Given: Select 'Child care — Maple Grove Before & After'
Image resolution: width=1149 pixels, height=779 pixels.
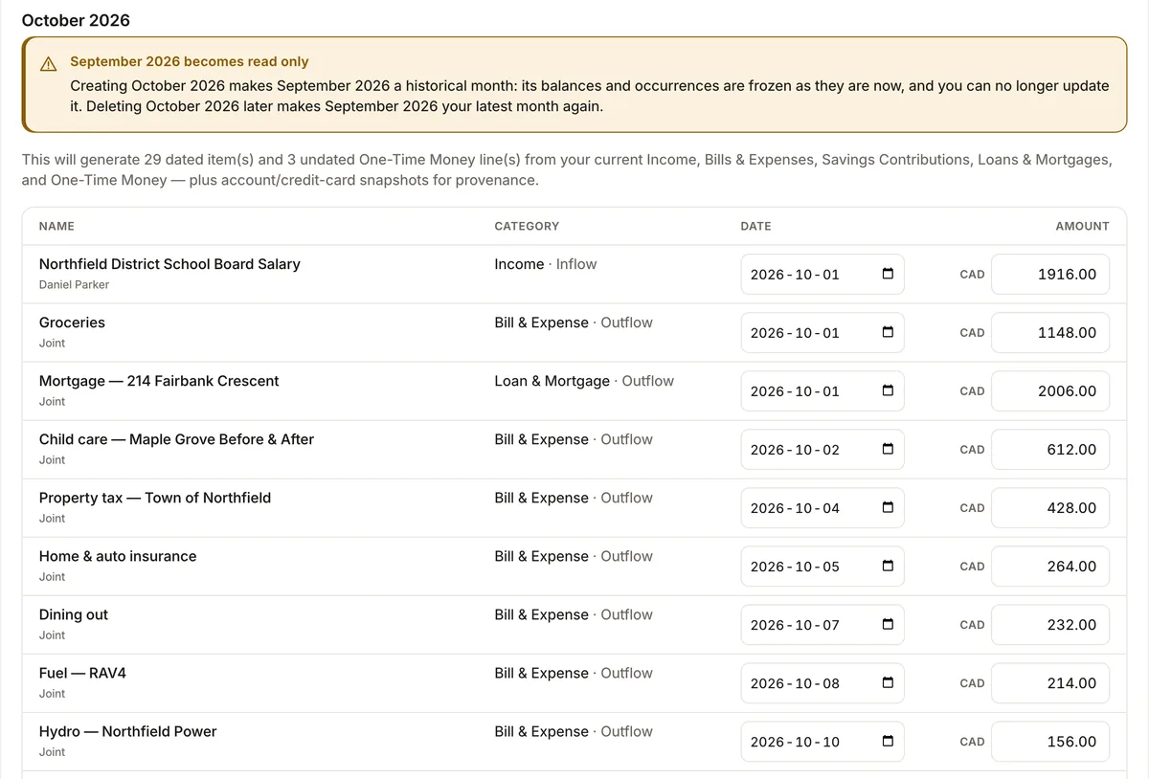Looking at the screenshot, I should pyautogui.click(x=176, y=439).
